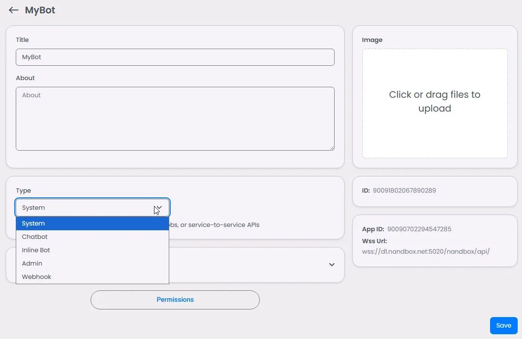Choose Chatbot from the Type list
This screenshot has width=522, height=339.
(92, 237)
